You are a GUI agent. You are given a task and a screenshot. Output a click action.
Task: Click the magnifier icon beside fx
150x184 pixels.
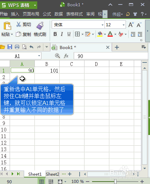[58, 56]
